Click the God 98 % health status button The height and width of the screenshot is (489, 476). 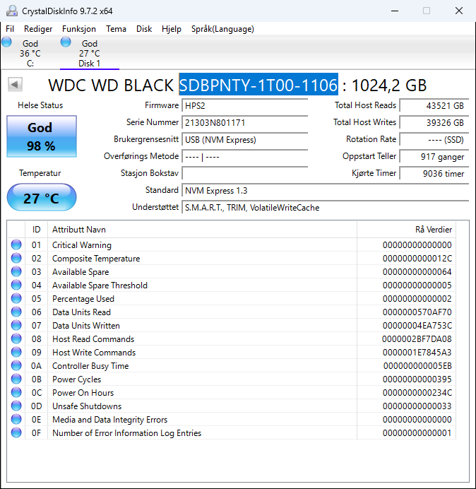[x=42, y=136]
